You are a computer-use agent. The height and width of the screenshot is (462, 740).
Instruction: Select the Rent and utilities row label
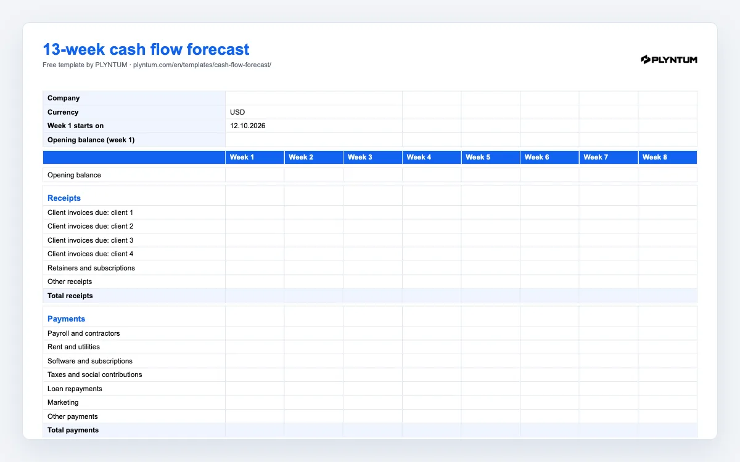(x=134, y=347)
